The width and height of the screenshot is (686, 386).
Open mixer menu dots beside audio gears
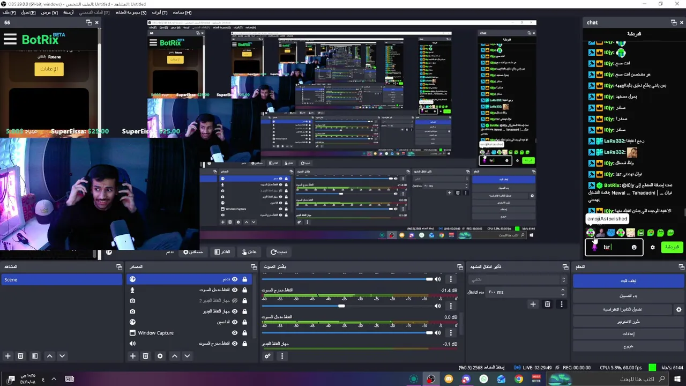click(x=282, y=356)
